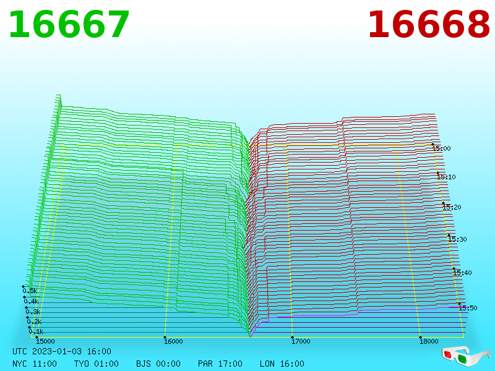This screenshot has height=371, width=495.
Task: Click the UTC 2023-01-03 16:00 timestamp
Action: pyautogui.click(x=62, y=351)
